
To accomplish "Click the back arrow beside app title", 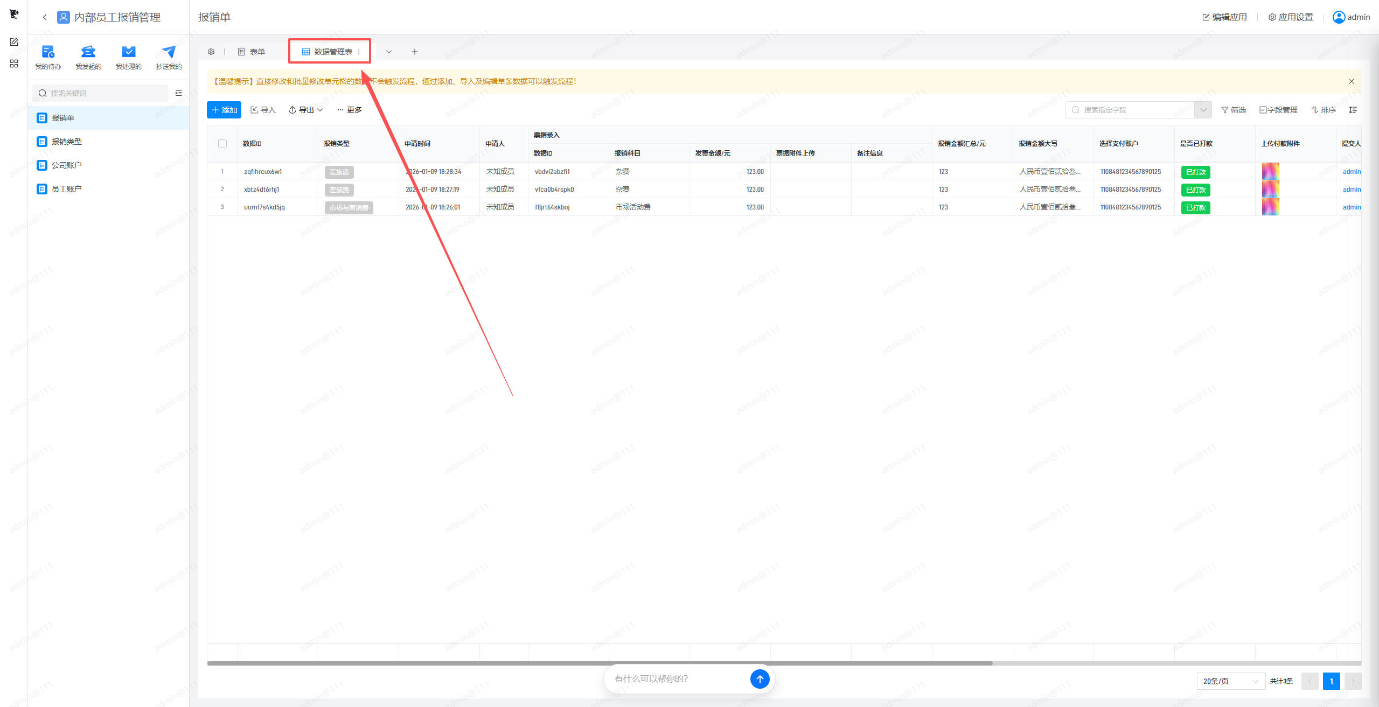I will point(45,17).
